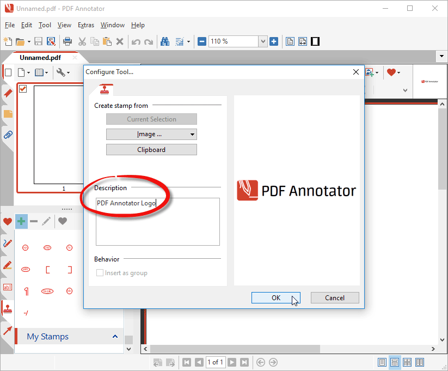The image size is (448, 371).
Task: Click the zoom out minus button
Action: tap(202, 42)
